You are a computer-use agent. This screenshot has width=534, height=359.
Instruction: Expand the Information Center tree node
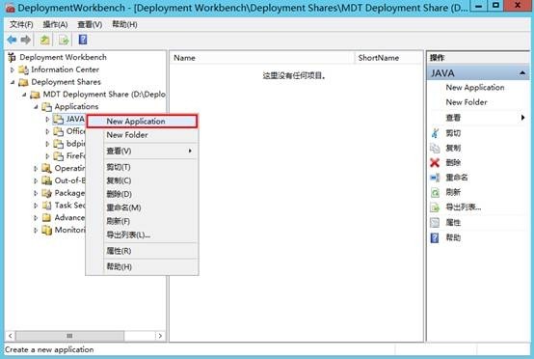[x=13, y=69]
